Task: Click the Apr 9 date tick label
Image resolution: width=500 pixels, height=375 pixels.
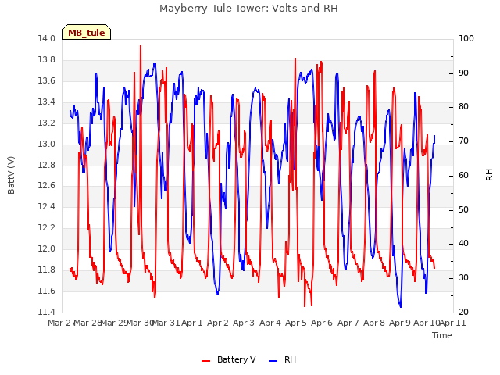Action: point(400,323)
